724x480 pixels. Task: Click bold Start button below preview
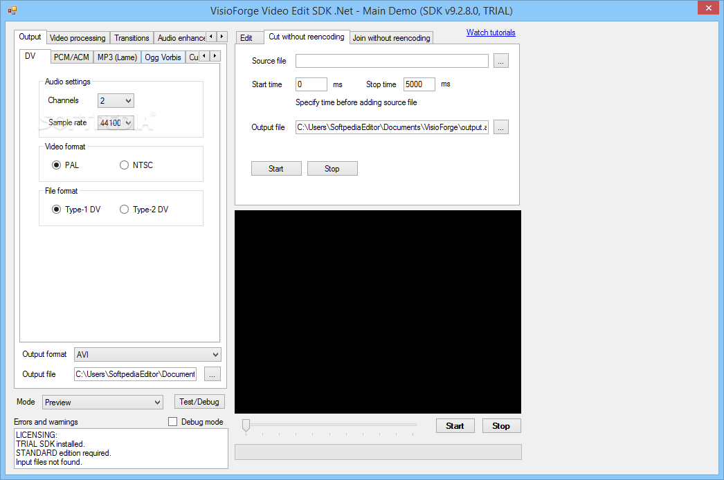pyautogui.click(x=455, y=426)
